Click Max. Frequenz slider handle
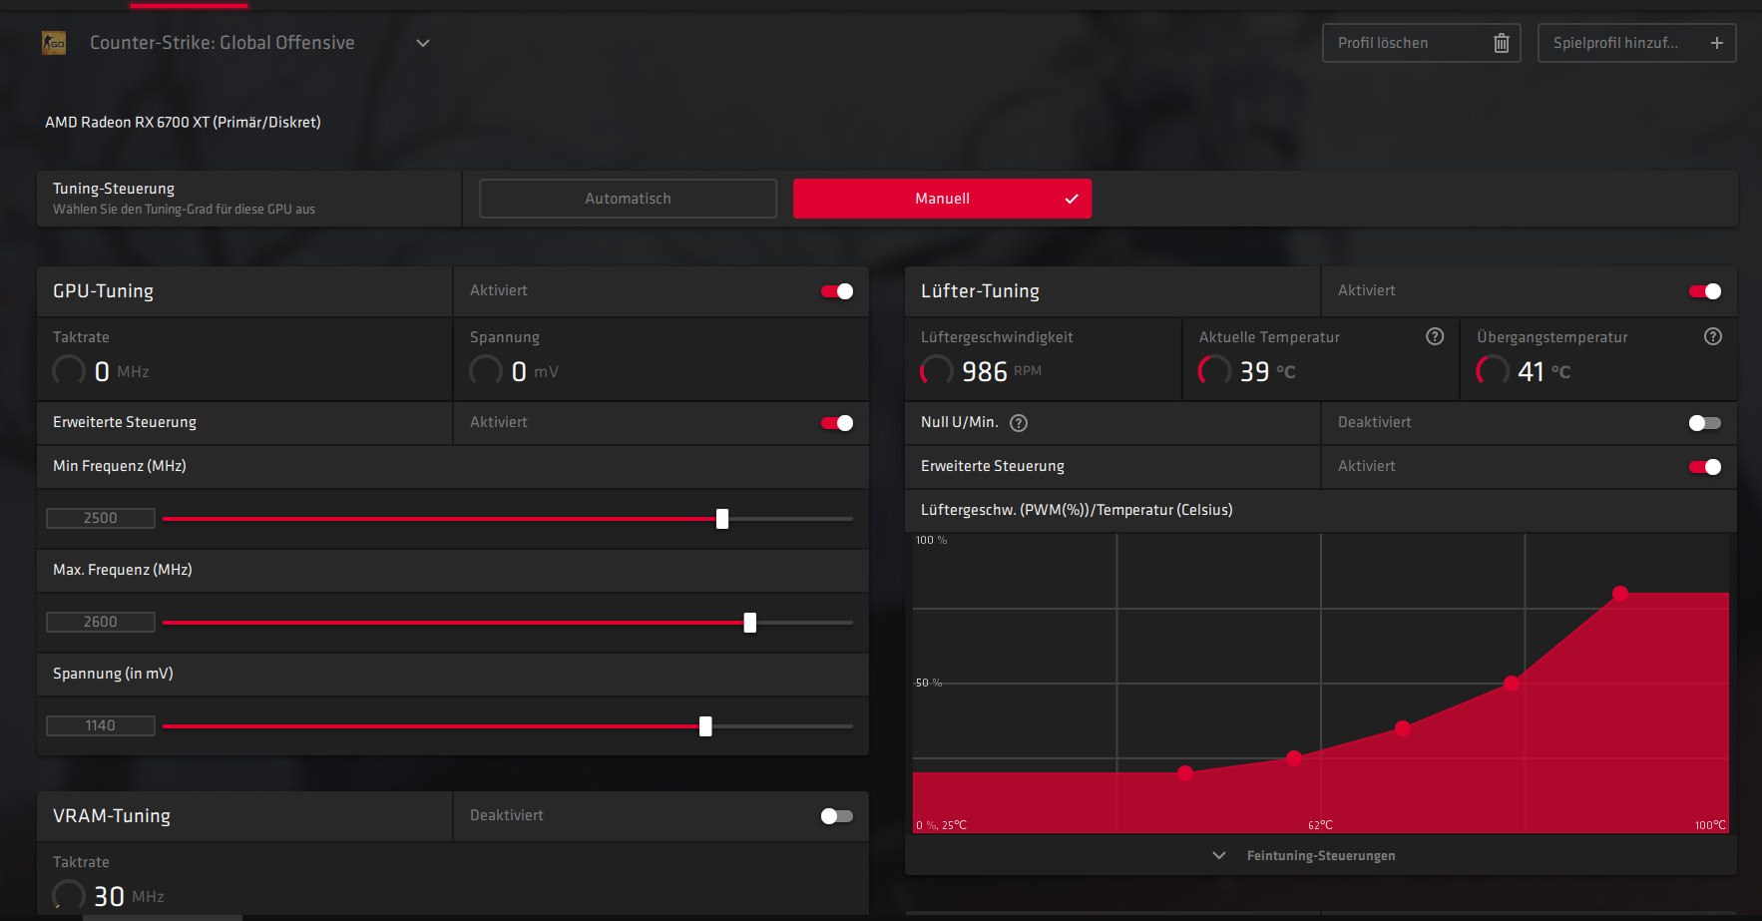1762x921 pixels. [750, 623]
